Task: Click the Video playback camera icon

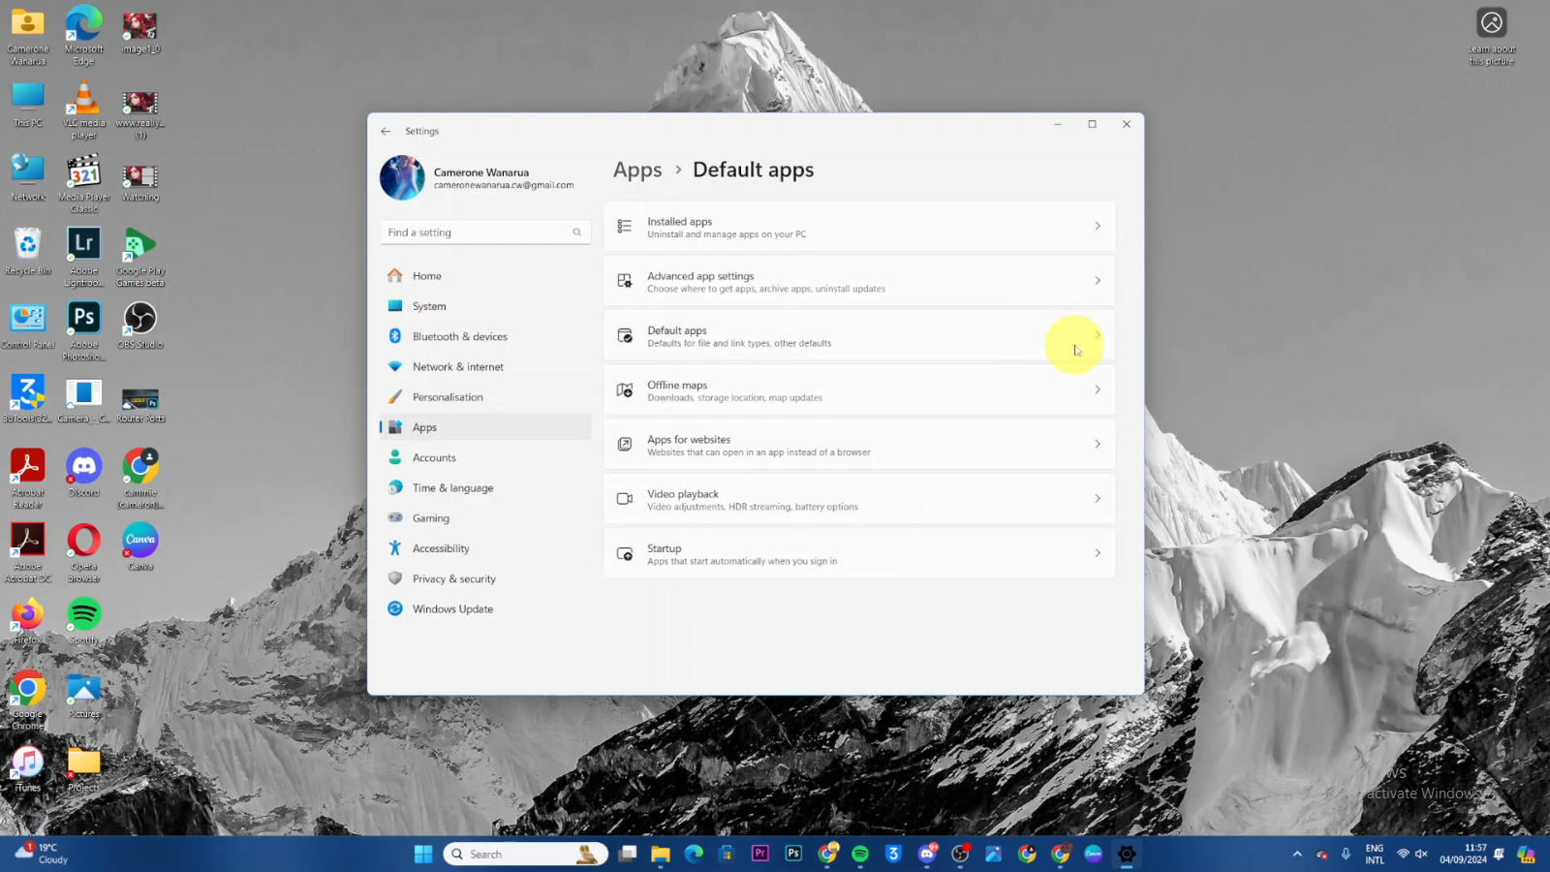Action: tap(625, 498)
